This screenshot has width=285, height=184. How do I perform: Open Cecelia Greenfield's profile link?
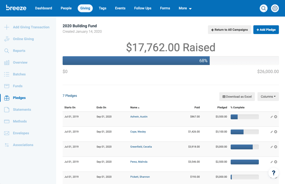click(141, 147)
